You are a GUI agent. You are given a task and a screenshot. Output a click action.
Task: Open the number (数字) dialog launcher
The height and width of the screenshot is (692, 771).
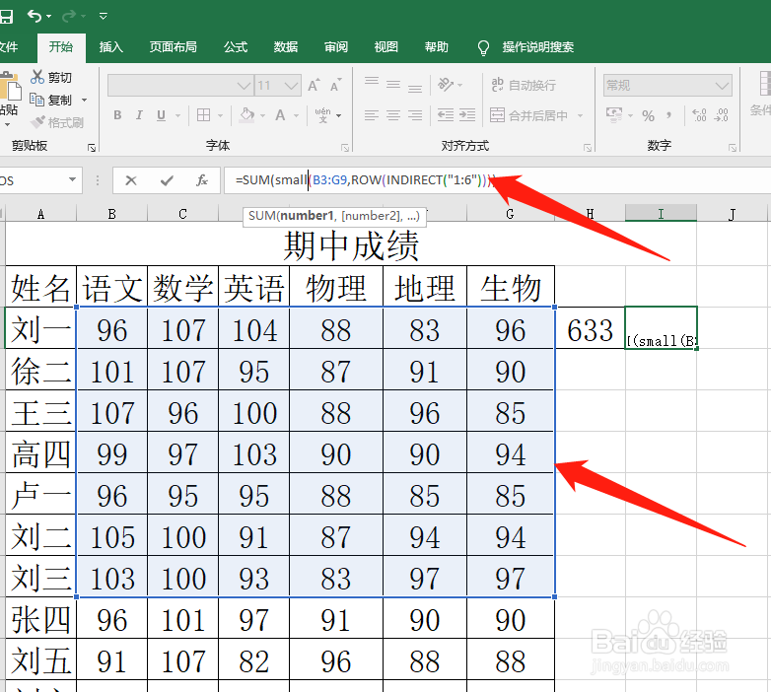coord(733,148)
